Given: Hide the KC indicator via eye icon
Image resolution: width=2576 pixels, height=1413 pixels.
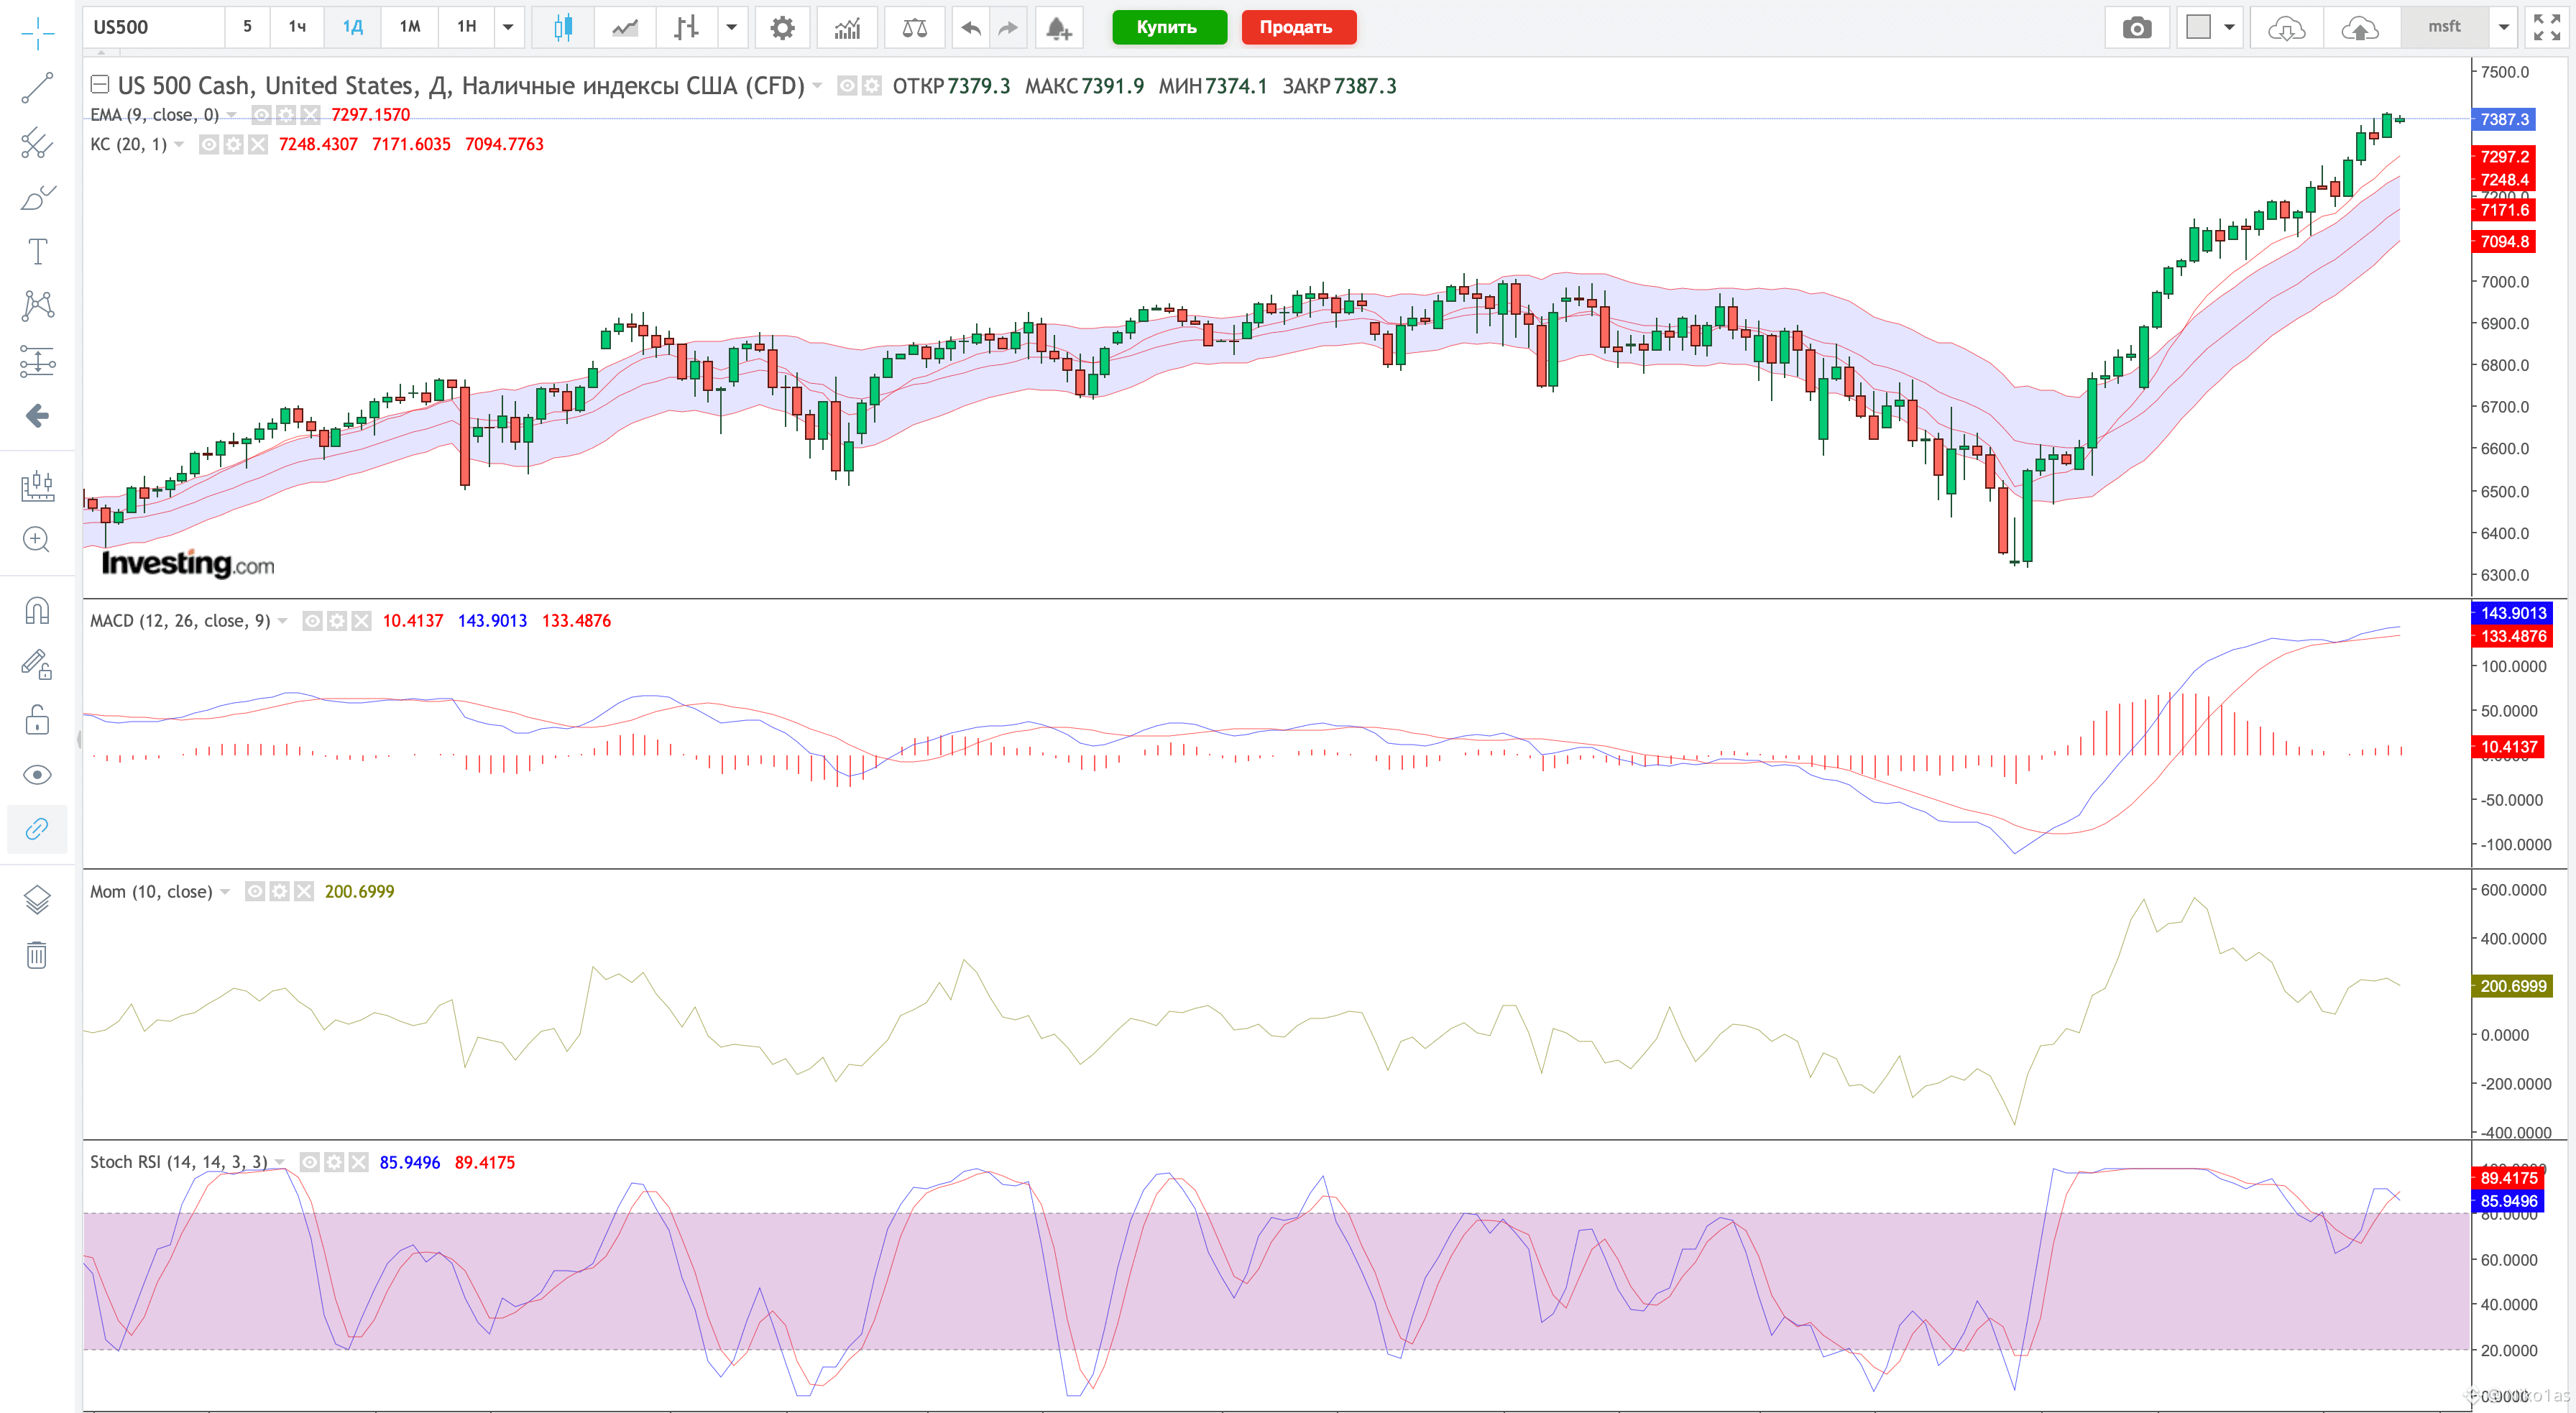Looking at the screenshot, I should point(208,144).
